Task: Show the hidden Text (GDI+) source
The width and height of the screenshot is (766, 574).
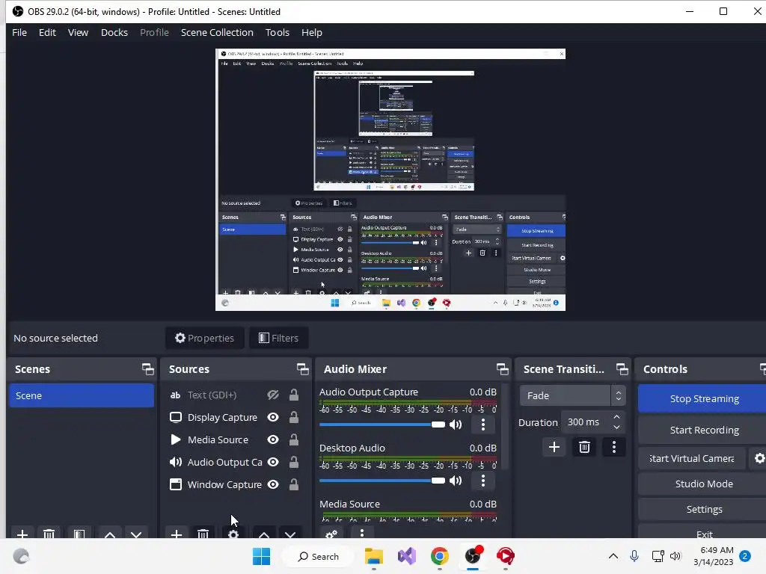Action: 273,395
